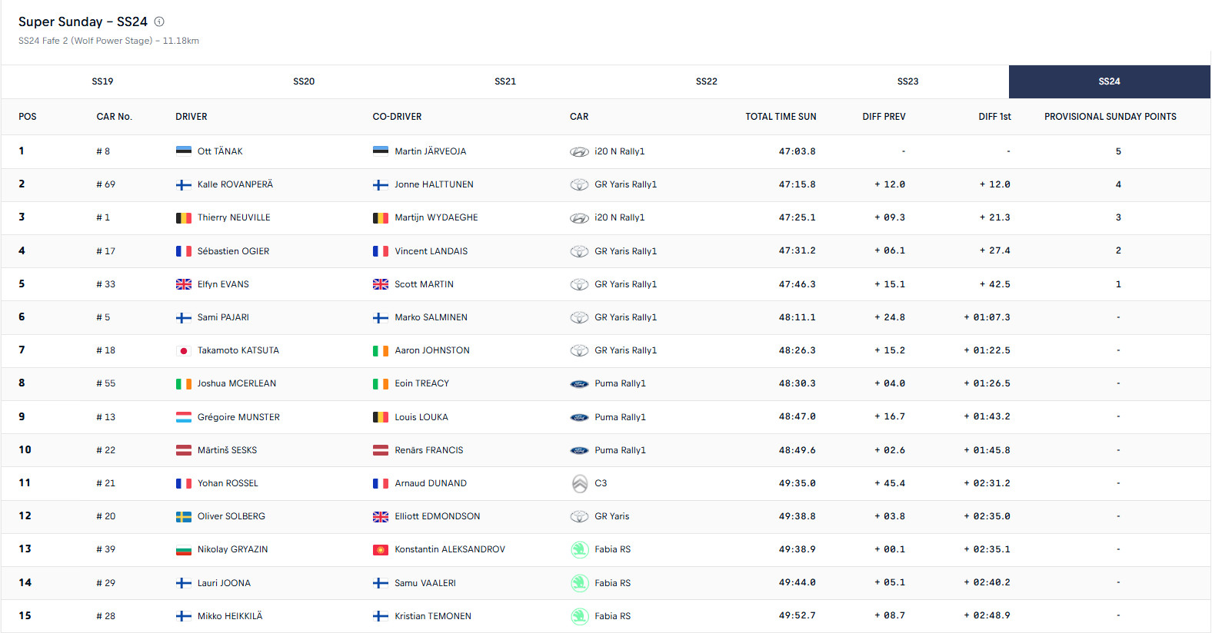
Task: Click the Ford logo in Grégoire MUNSTER's row
Action: [x=579, y=417]
